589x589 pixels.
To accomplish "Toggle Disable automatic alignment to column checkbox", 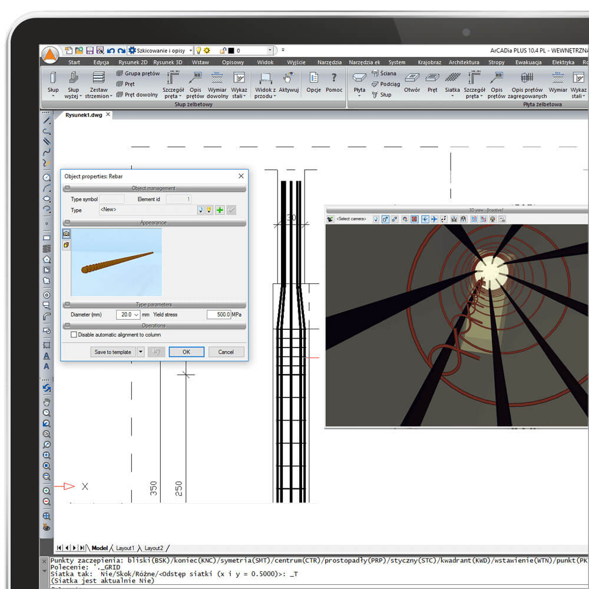I will click(74, 335).
